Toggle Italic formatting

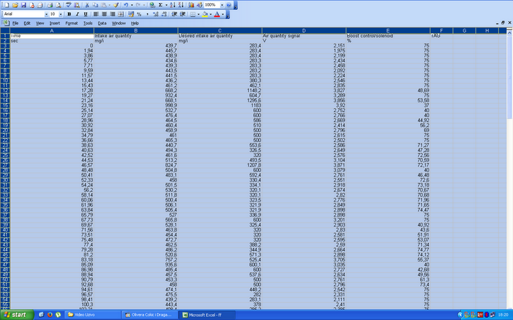pyautogui.click(x=78, y=14)
